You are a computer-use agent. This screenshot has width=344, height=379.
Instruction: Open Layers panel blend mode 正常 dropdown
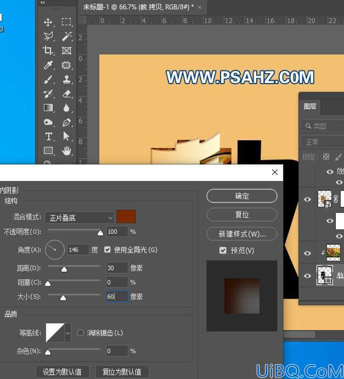[323, 141]
